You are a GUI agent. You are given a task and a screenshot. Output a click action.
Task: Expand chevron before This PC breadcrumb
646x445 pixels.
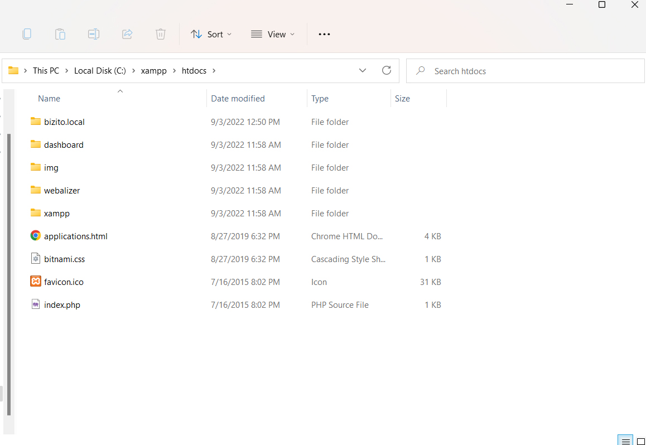[26, 71]
